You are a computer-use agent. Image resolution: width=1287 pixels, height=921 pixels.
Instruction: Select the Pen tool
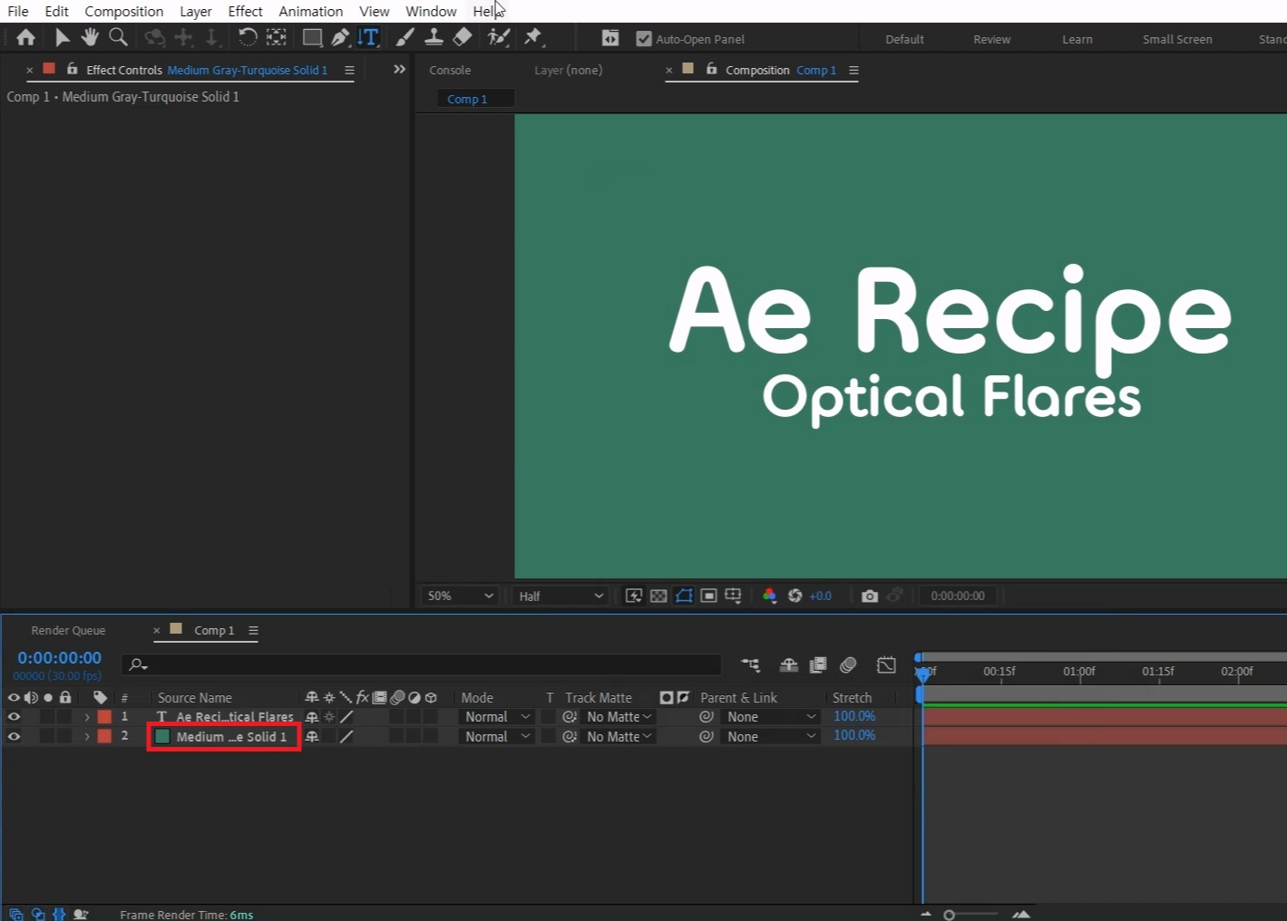click(x=340, y=37)
